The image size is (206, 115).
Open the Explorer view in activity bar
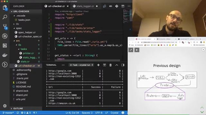coord(5,8)
